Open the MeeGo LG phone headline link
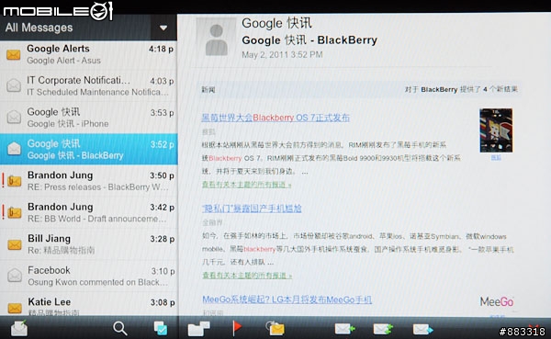The width and height of the screenshot is (551, 339). click(x=287, y=299)
